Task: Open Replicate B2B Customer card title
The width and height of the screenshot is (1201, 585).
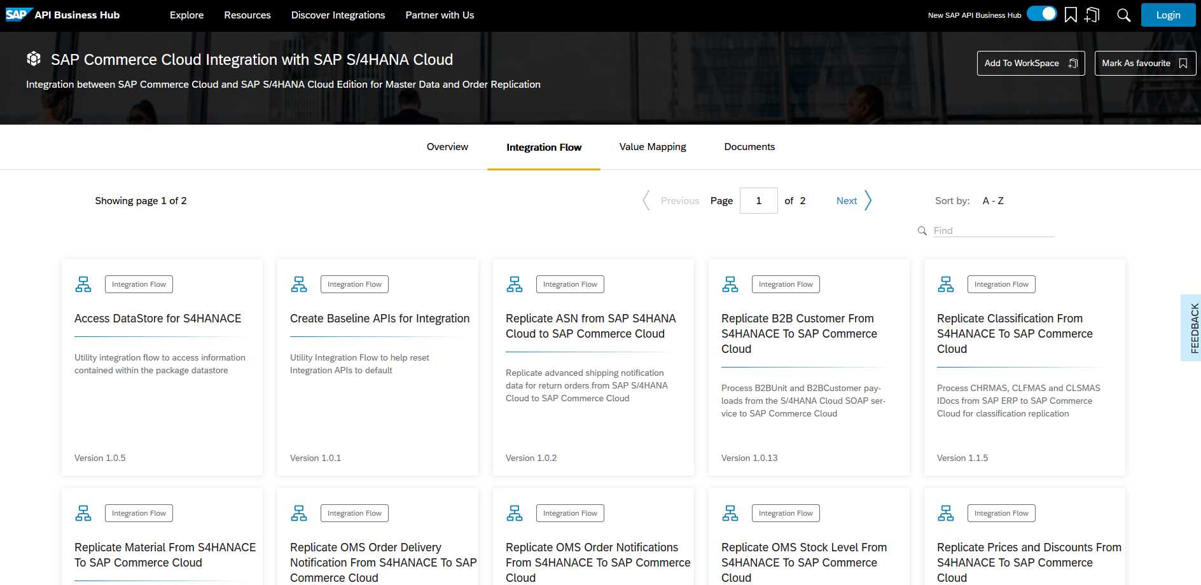Action: pos(799,334)
